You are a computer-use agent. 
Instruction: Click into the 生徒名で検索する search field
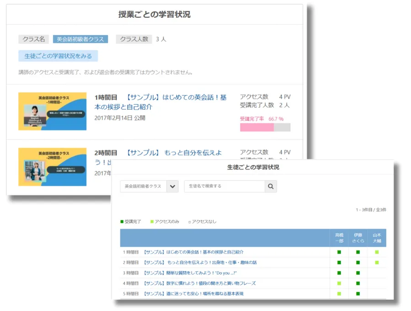pyautogui.click(x=224, y=187)
